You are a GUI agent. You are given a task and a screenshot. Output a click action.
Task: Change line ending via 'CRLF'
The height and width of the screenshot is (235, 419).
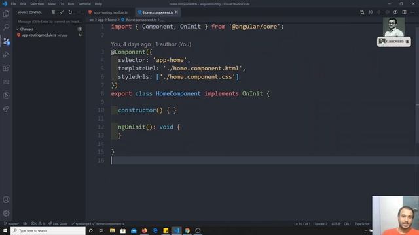click(x=348, y=223)
